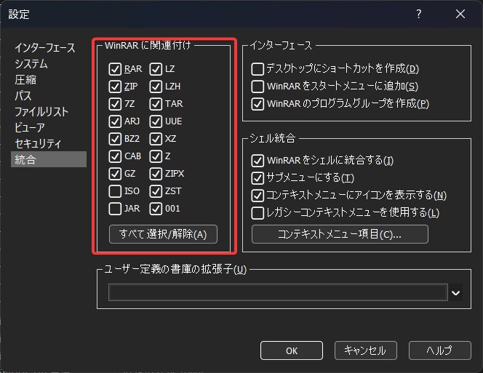Toggle the BZ2 checkbox
The image size is (483, 373).
click(x=115, y=139)
